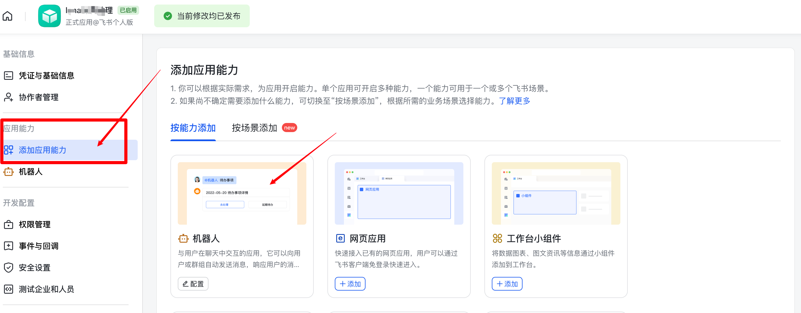Open 协作者管理 in sidebar

(x=38, y=97)
